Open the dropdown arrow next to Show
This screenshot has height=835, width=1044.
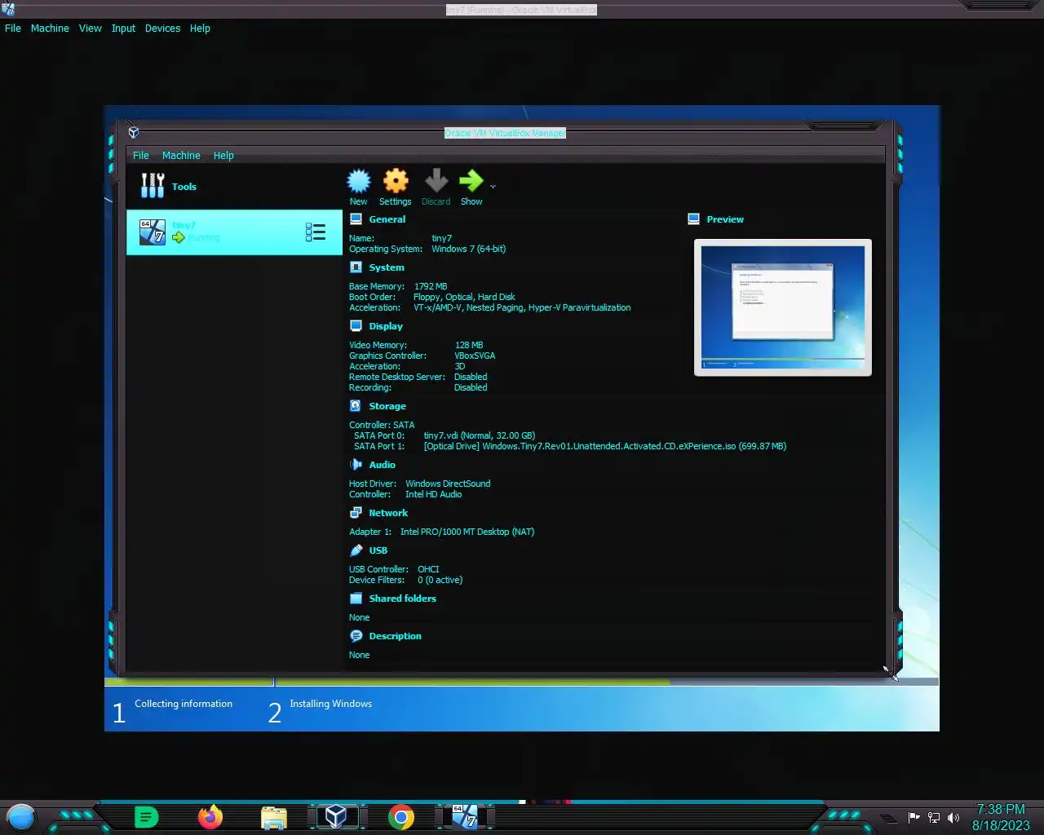[x=493, y=187]
